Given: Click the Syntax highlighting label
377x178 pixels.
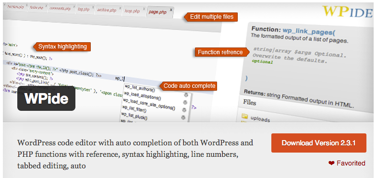Looking at the screenshot, I should 61,47.
